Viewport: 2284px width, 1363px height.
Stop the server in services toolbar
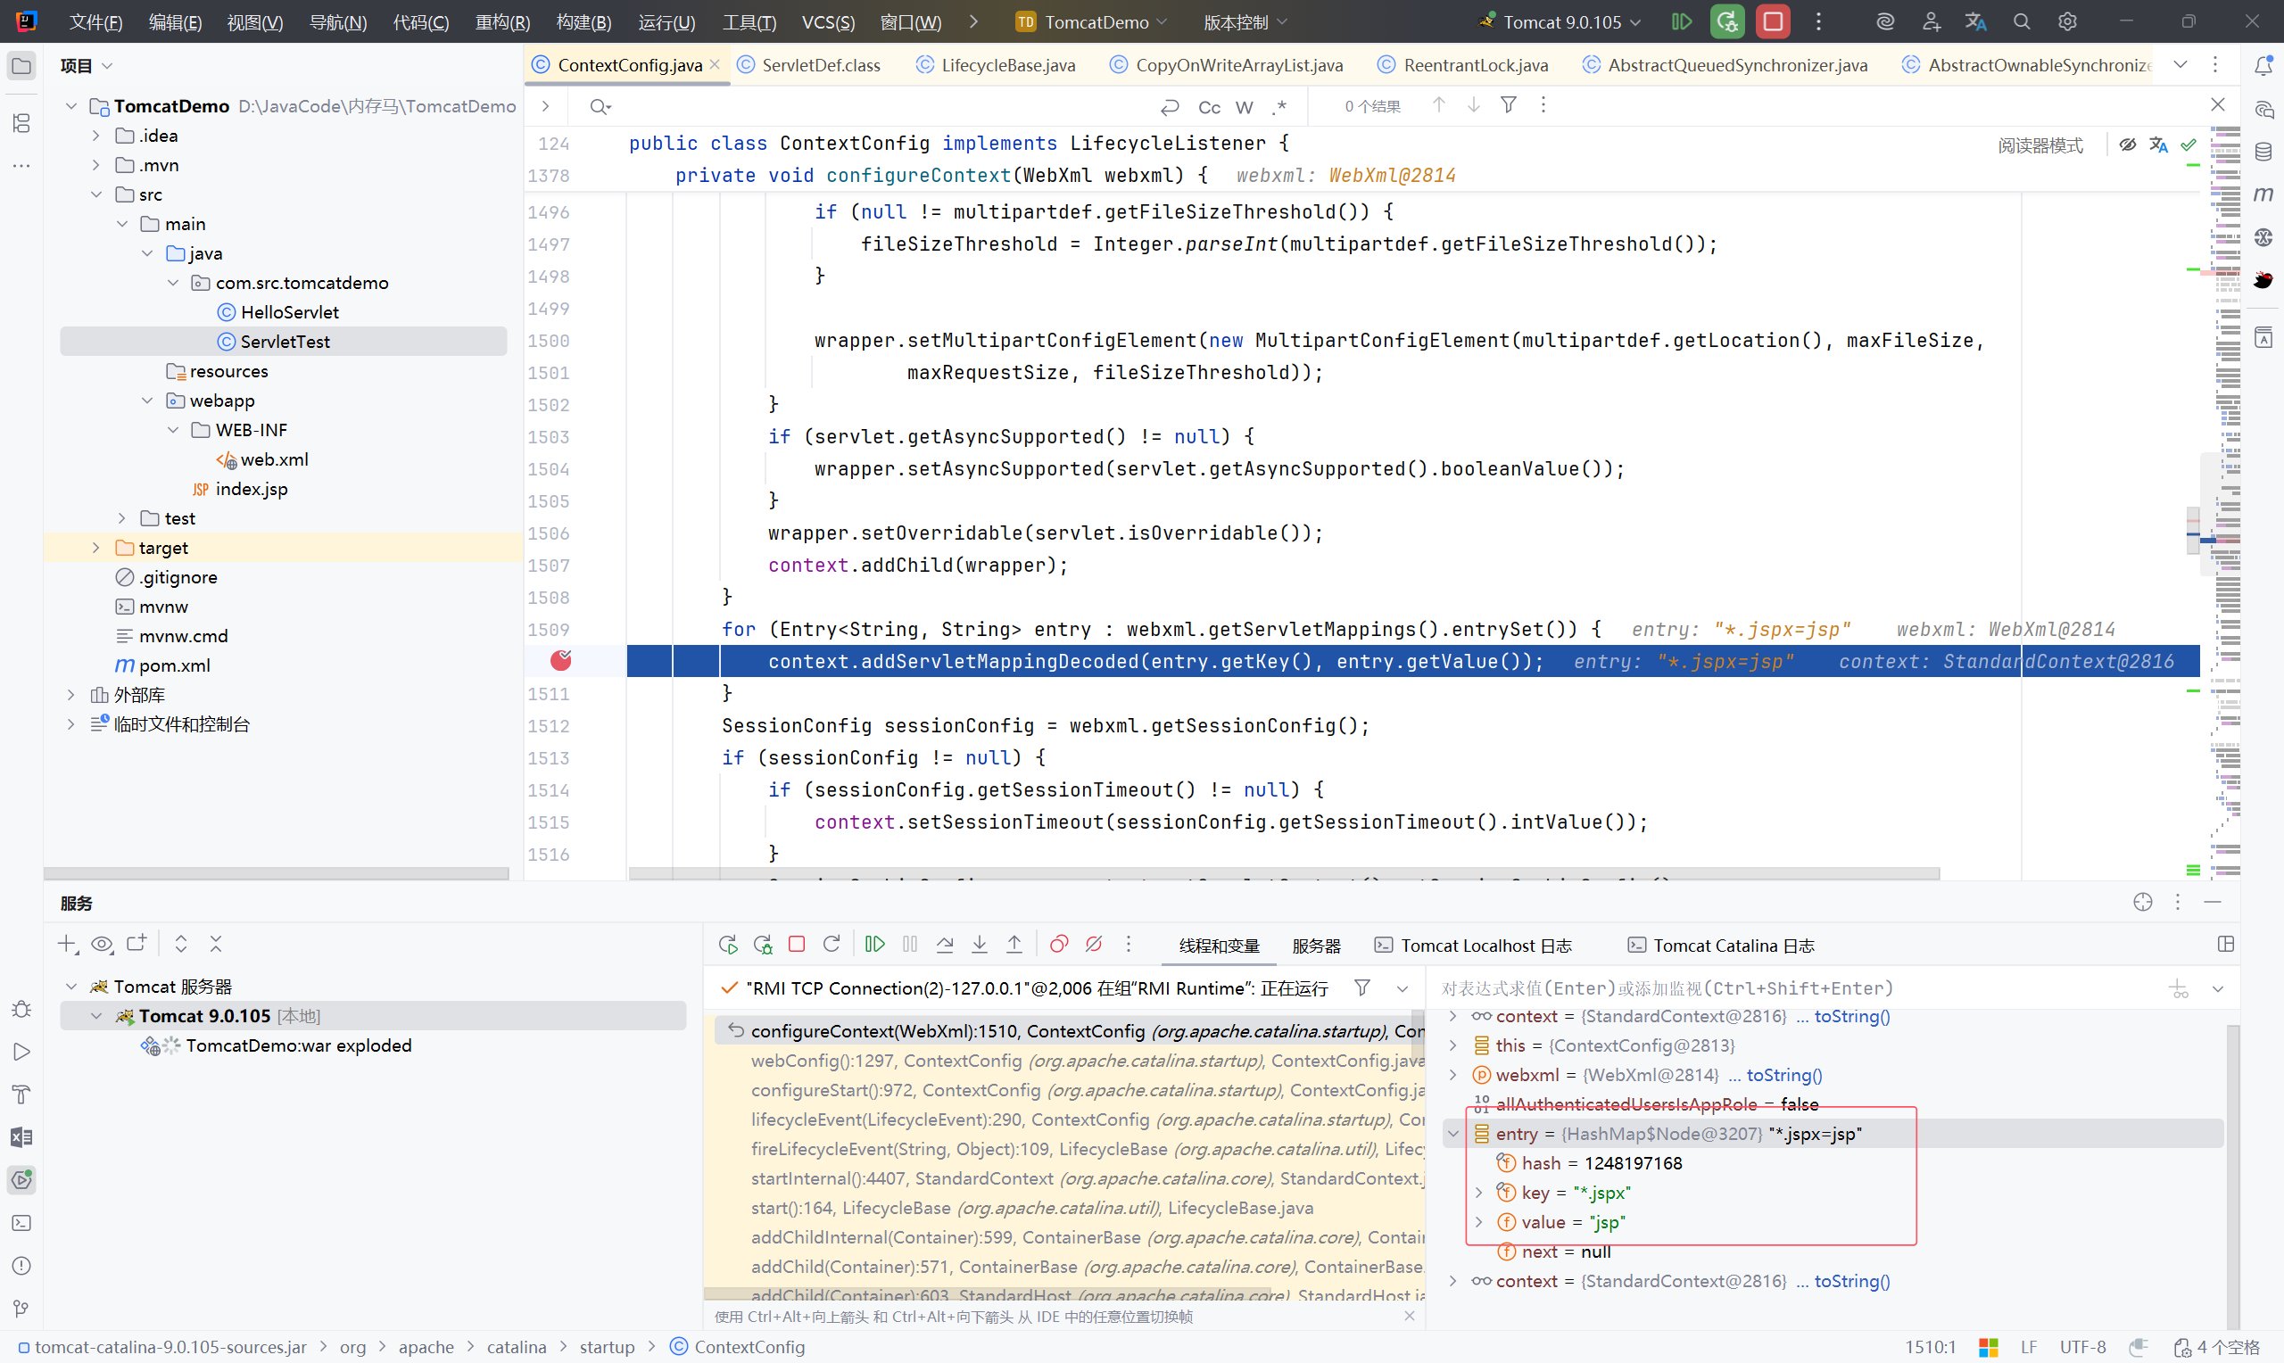click(796, 944)
